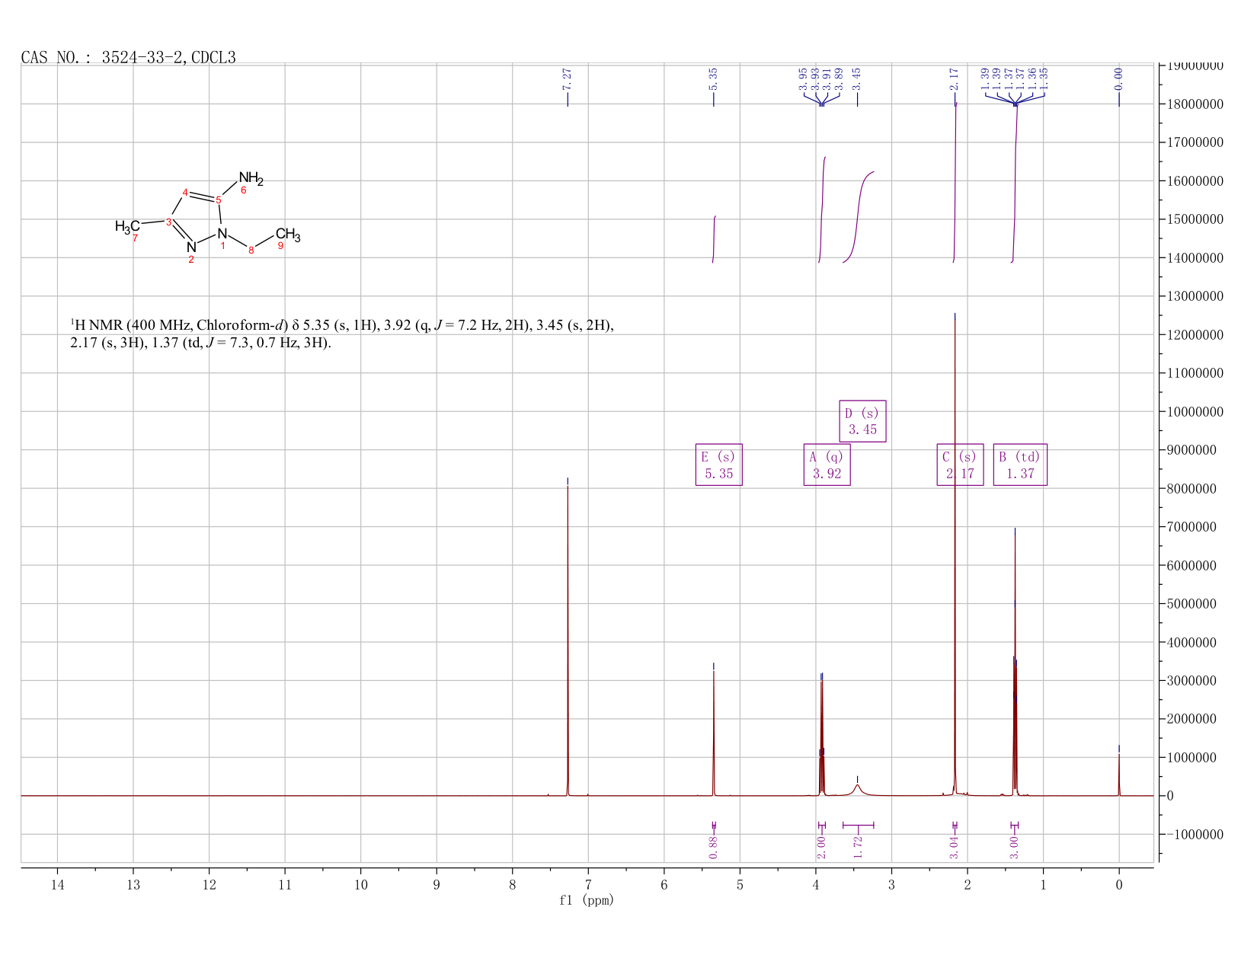
Task: Click the 7.27 peak label
Action: click(567, 78)
